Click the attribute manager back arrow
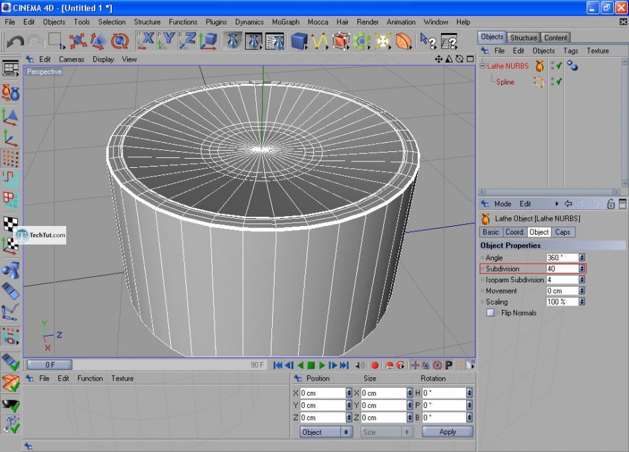 pyautogui.click(x=569, y=204)
